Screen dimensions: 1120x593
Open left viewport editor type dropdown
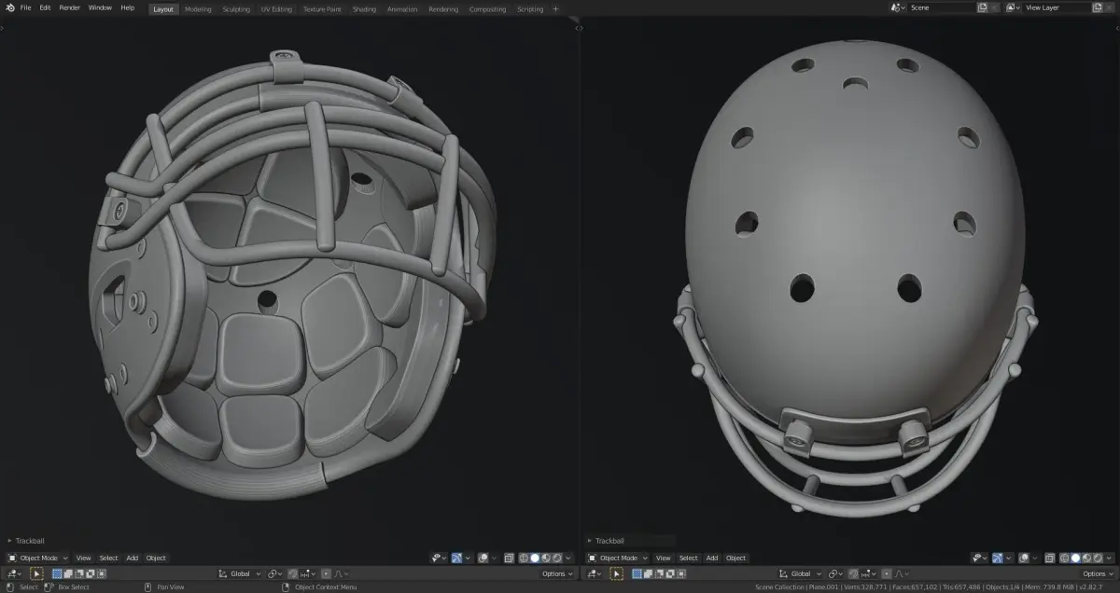point(13,573)
